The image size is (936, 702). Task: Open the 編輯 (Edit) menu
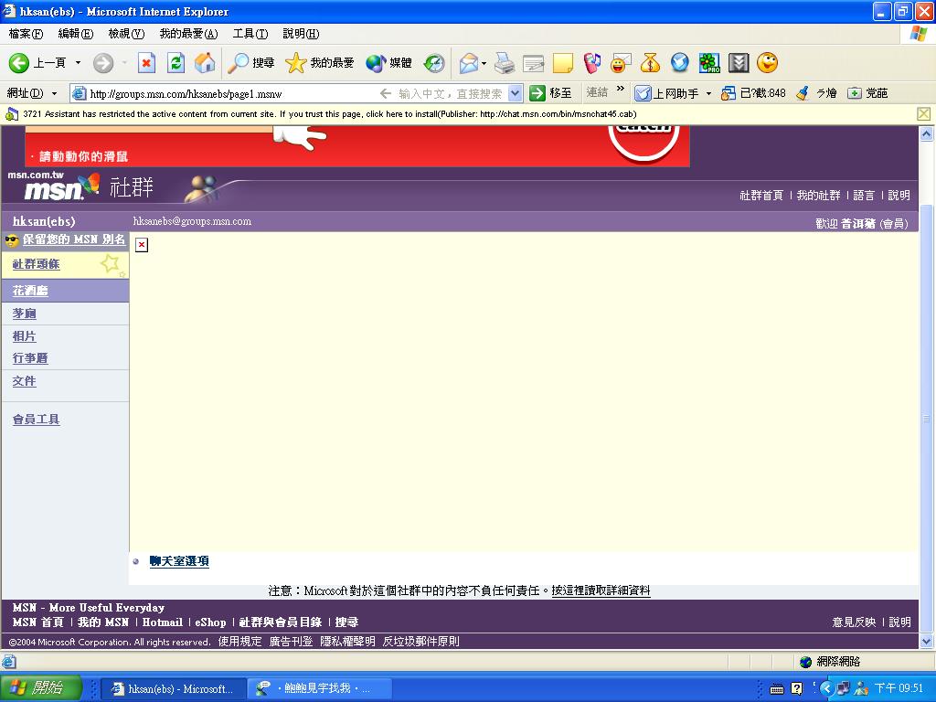75,34
